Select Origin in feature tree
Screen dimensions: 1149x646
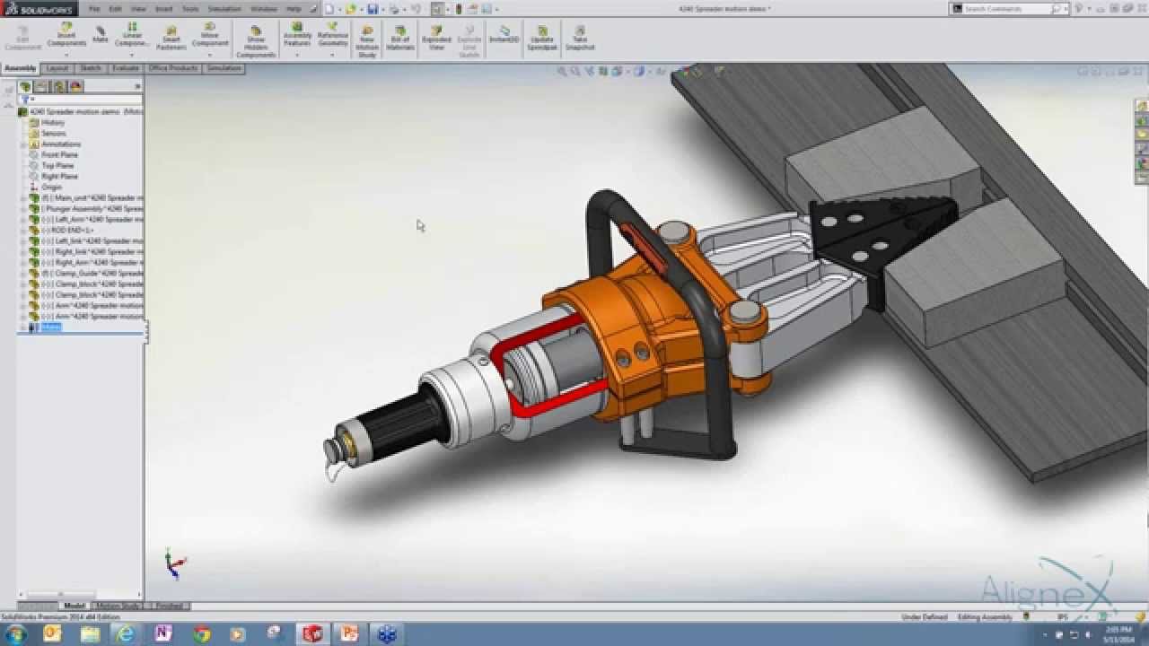(51, 187)
